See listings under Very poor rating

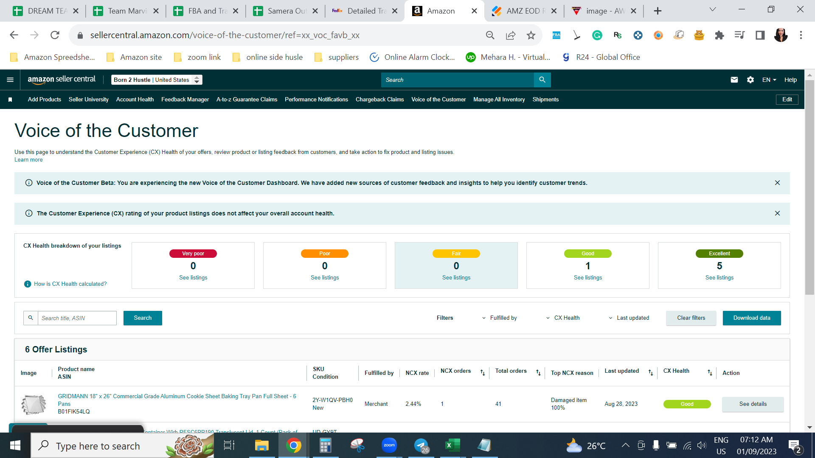pos(193,278)
